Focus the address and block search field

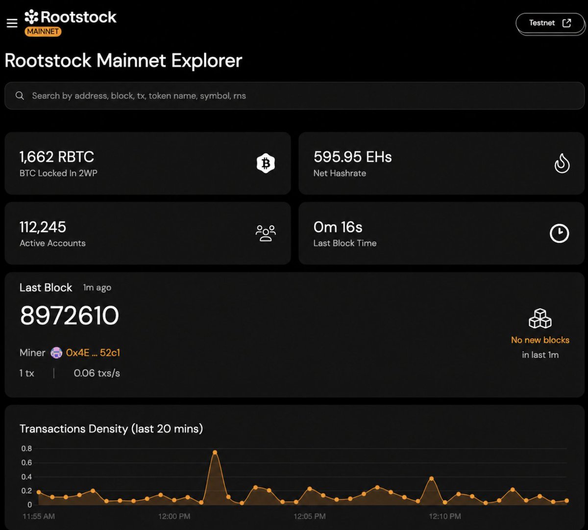point(294,96)
